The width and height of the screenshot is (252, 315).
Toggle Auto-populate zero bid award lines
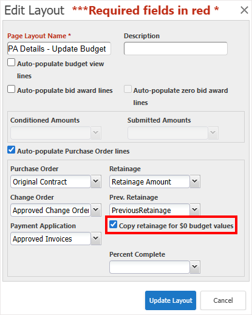(x=128, y=89)
